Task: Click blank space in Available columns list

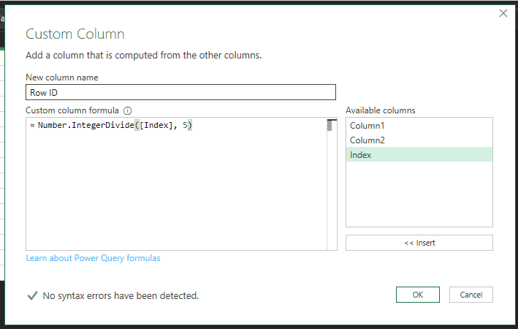Action: pyautogui.click(x=419, y=194)
